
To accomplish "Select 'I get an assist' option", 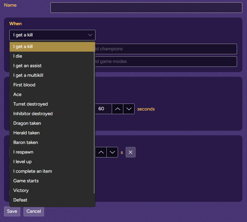I will pos(52,66).
